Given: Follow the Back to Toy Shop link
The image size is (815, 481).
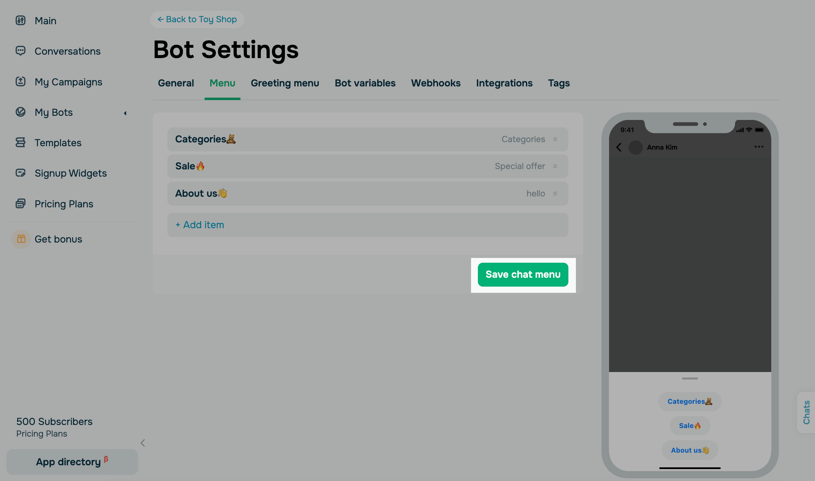Looking at the screenshot, I should click(197, 19).
